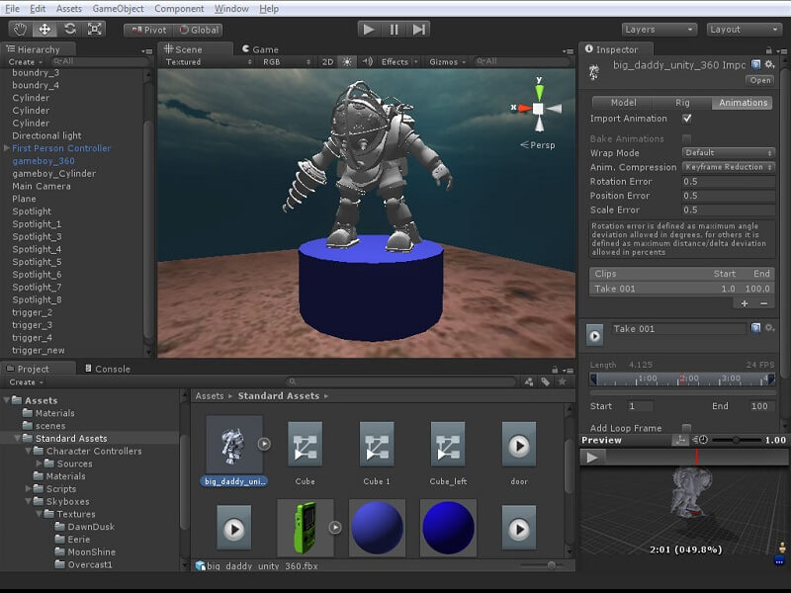
Task: Uncheck the Import Animation checkbox
Action: tap(687, 119)
